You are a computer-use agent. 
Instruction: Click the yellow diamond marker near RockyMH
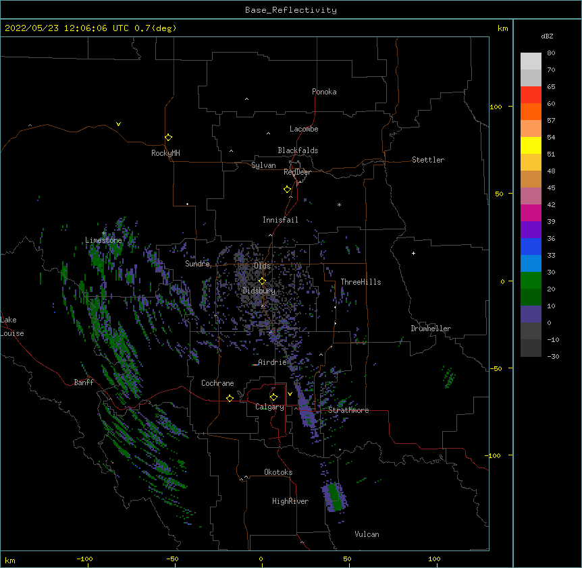tap(168, 138)
